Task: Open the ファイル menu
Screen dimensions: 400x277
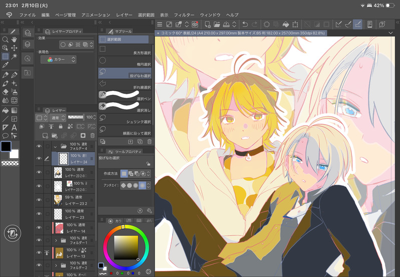Action: tap(28, 15)
